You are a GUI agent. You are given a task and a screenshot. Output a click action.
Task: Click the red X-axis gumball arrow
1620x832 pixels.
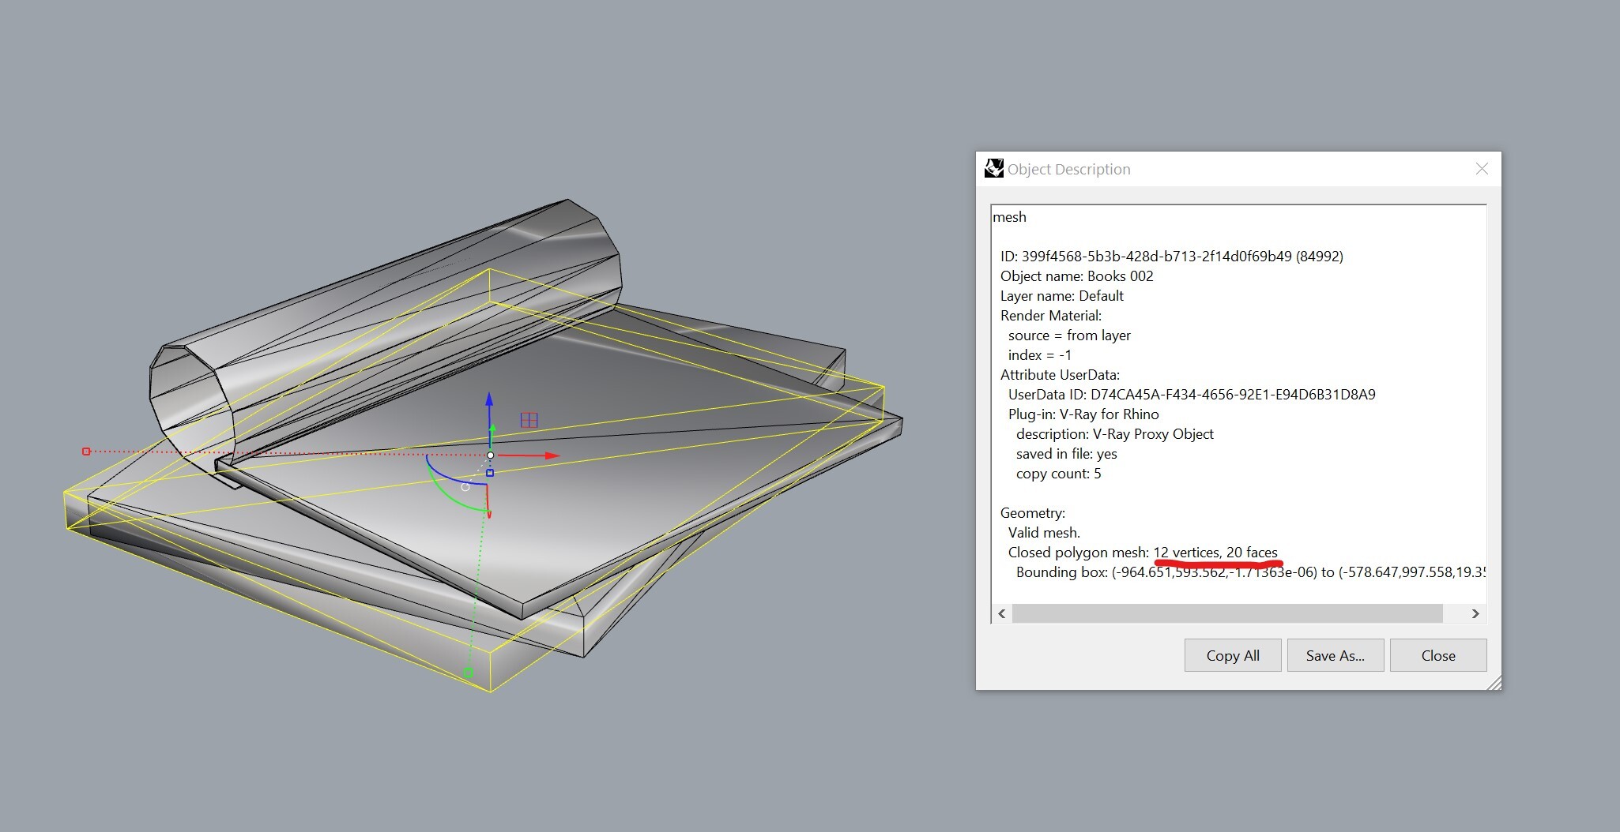coord(551,455)
